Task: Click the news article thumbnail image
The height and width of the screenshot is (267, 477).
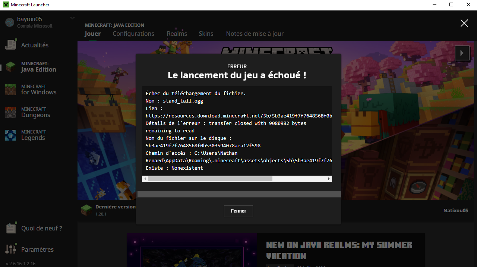Action: point(192,250)
